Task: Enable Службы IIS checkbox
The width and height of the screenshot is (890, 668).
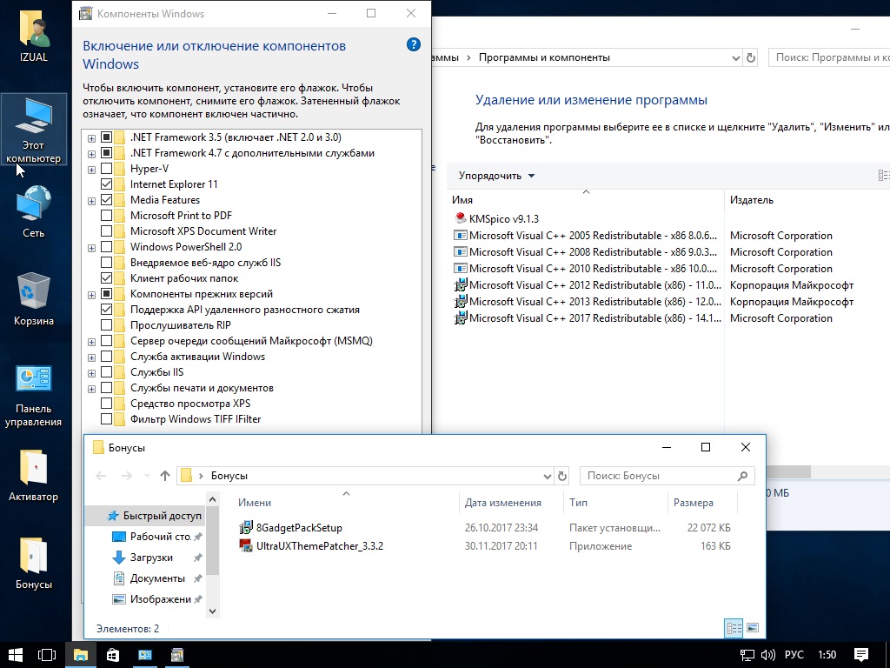Action: (106, 372)
